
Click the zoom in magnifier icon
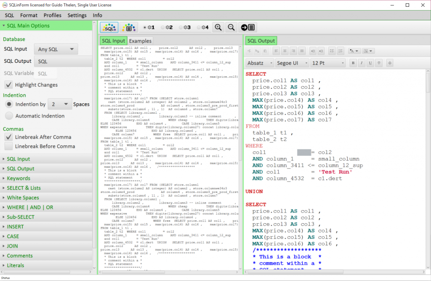pos(218,27)
